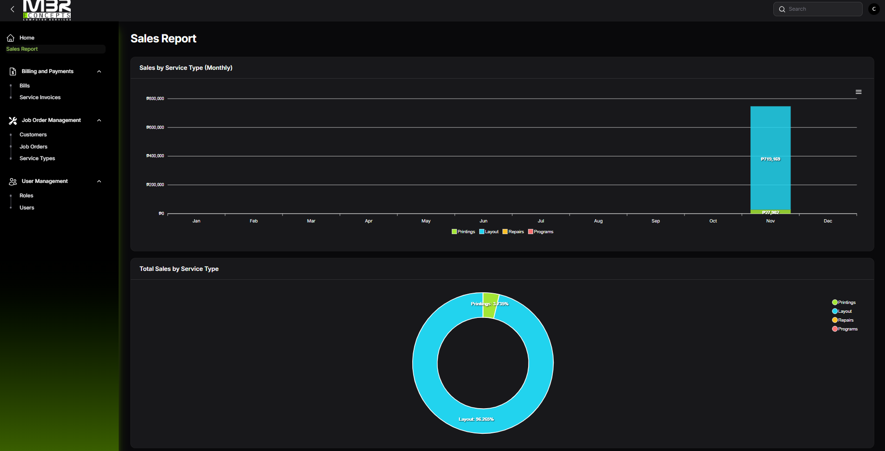Collapse the User Management section
The width and height of the screenshot is (885, 451).
pyautogui.click(x=99, y=182)
